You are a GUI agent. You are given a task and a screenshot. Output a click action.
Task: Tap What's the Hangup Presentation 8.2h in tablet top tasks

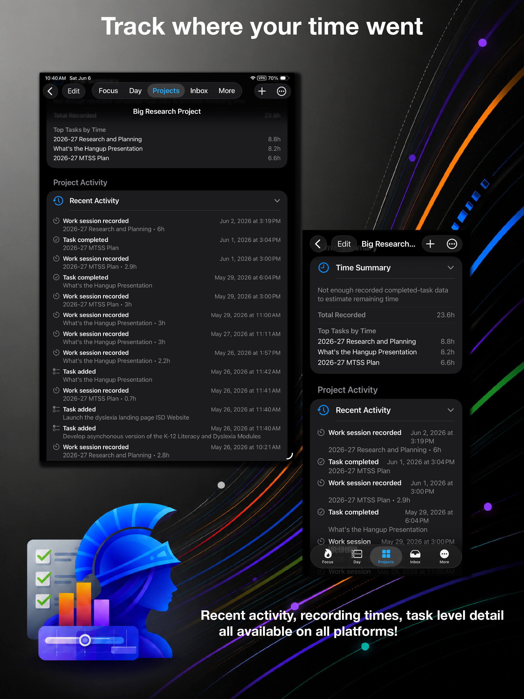coord(167,149)
